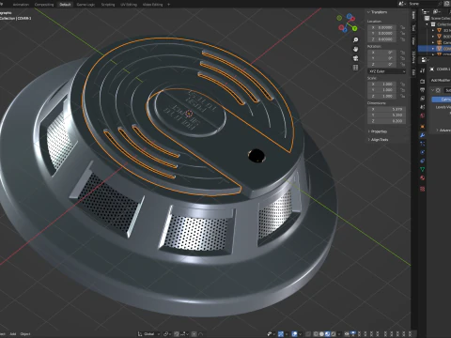Switch perspective/orthographic with grid icon
The image size is (451, 338).
355,68
